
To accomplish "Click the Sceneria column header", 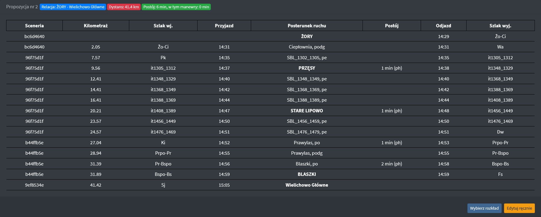I will 34,26.
